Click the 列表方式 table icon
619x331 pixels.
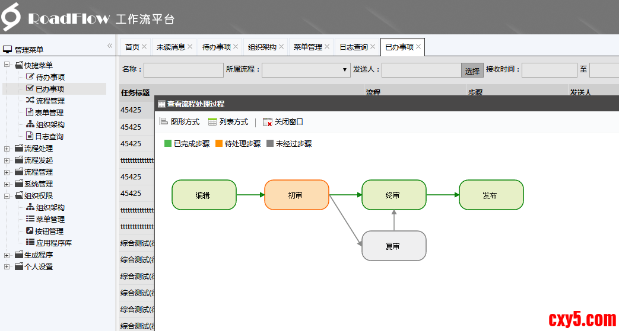212,122
